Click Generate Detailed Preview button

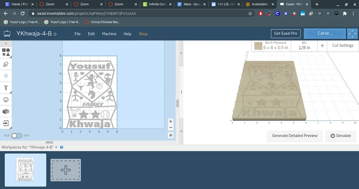pos(295,136)
